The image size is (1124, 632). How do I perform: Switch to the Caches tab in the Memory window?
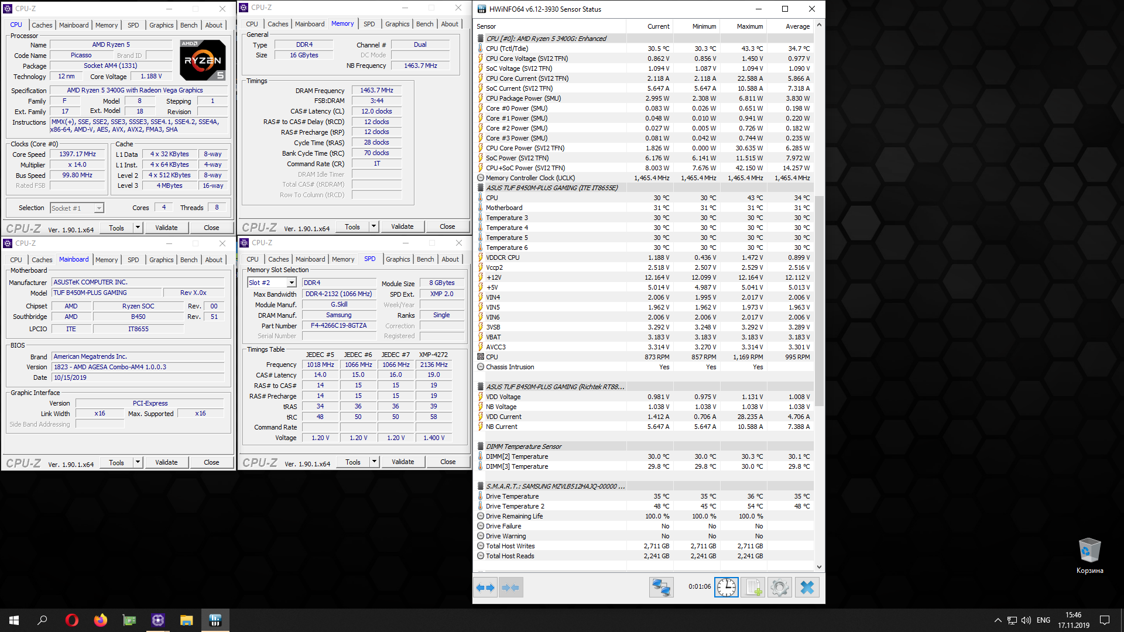[x=277, y=24]
